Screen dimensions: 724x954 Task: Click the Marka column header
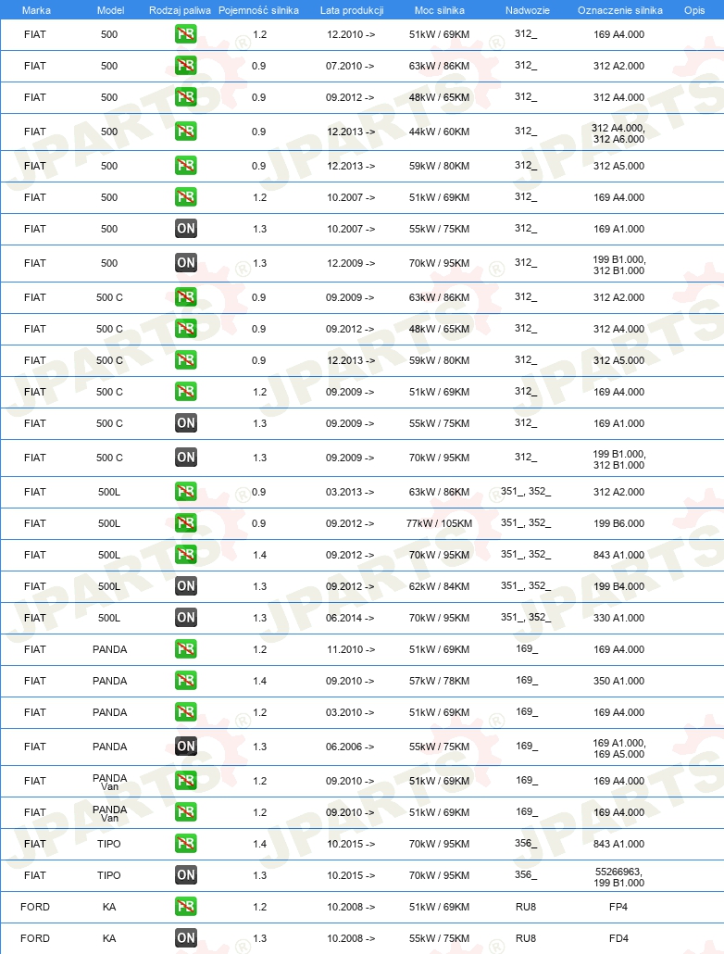click(36, 10)
